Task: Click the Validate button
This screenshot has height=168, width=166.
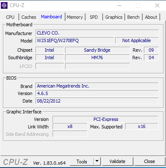Action: pyautogui.click(x=118, y=161)
